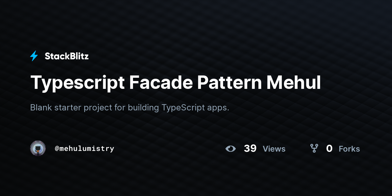Select the 39 view count number
The width and height of the screenshot is (392, 196).
pos(250,149)
